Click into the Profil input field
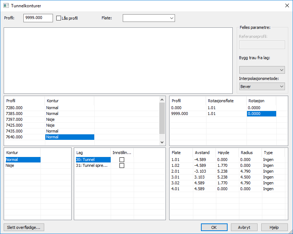This screenshot has height=234, width=293. pos(38,18)
